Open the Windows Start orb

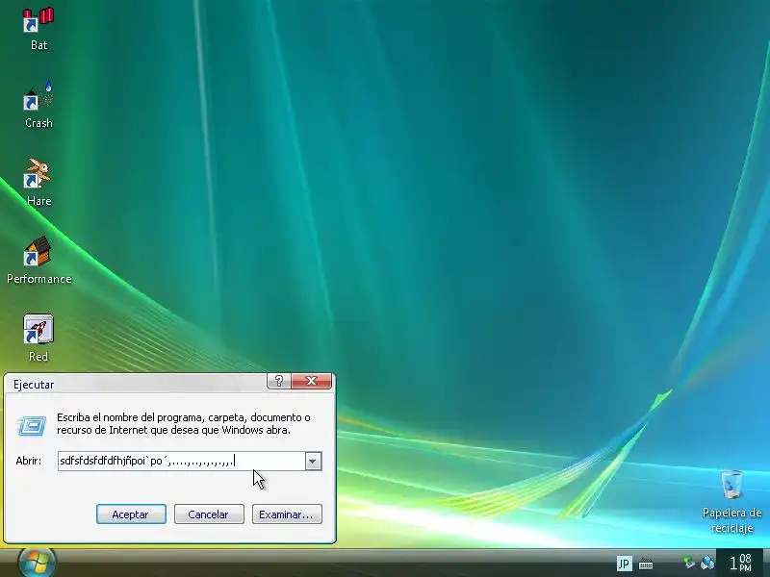coord(37,563)
